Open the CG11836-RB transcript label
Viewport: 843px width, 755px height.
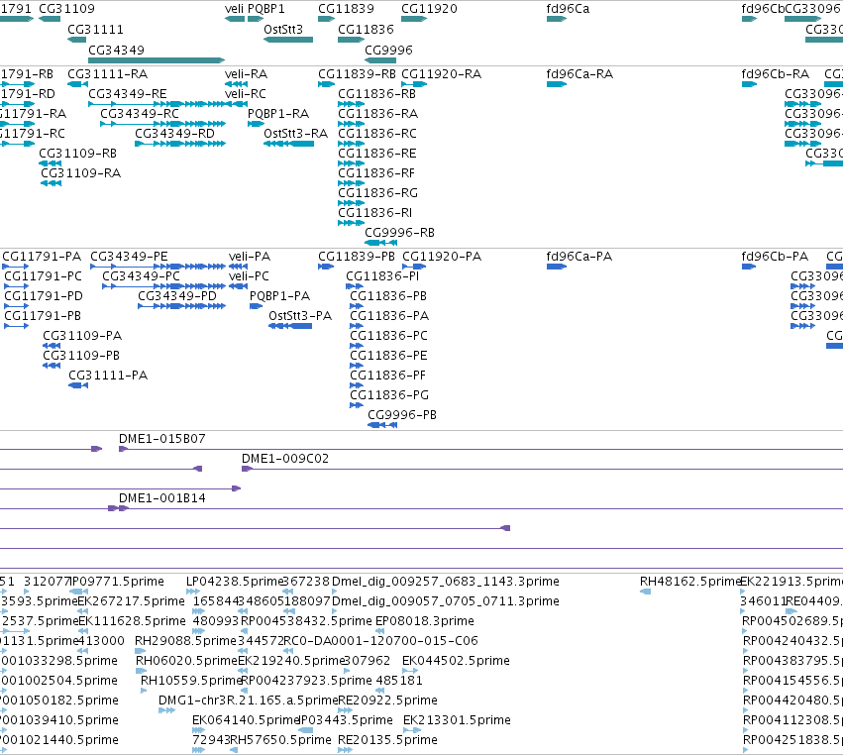click(x=376, y=94)
